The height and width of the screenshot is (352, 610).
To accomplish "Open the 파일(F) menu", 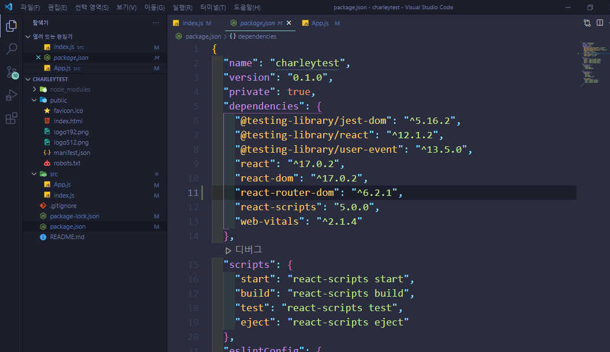I will coord(29,7).
